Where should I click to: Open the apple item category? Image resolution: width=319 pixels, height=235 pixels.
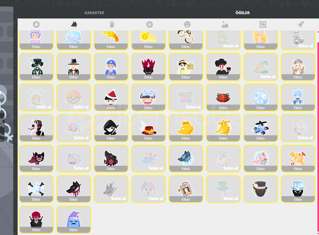(112, 24)
